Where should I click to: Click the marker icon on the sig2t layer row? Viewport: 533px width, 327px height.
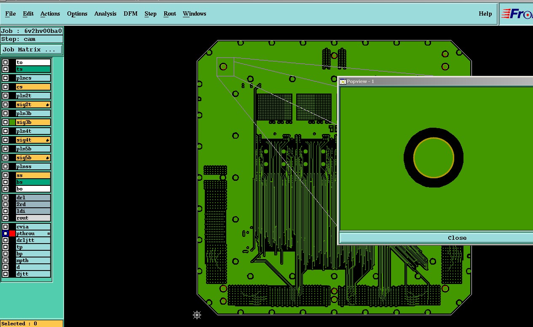pos(48,105)
